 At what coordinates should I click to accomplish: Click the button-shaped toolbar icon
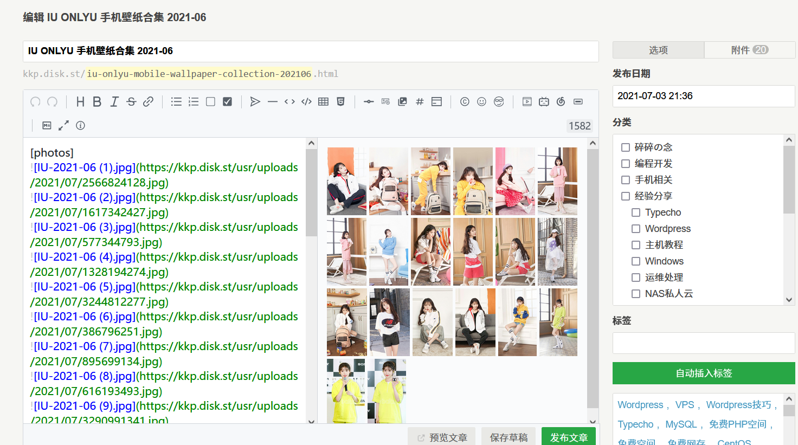pos(578,101)
